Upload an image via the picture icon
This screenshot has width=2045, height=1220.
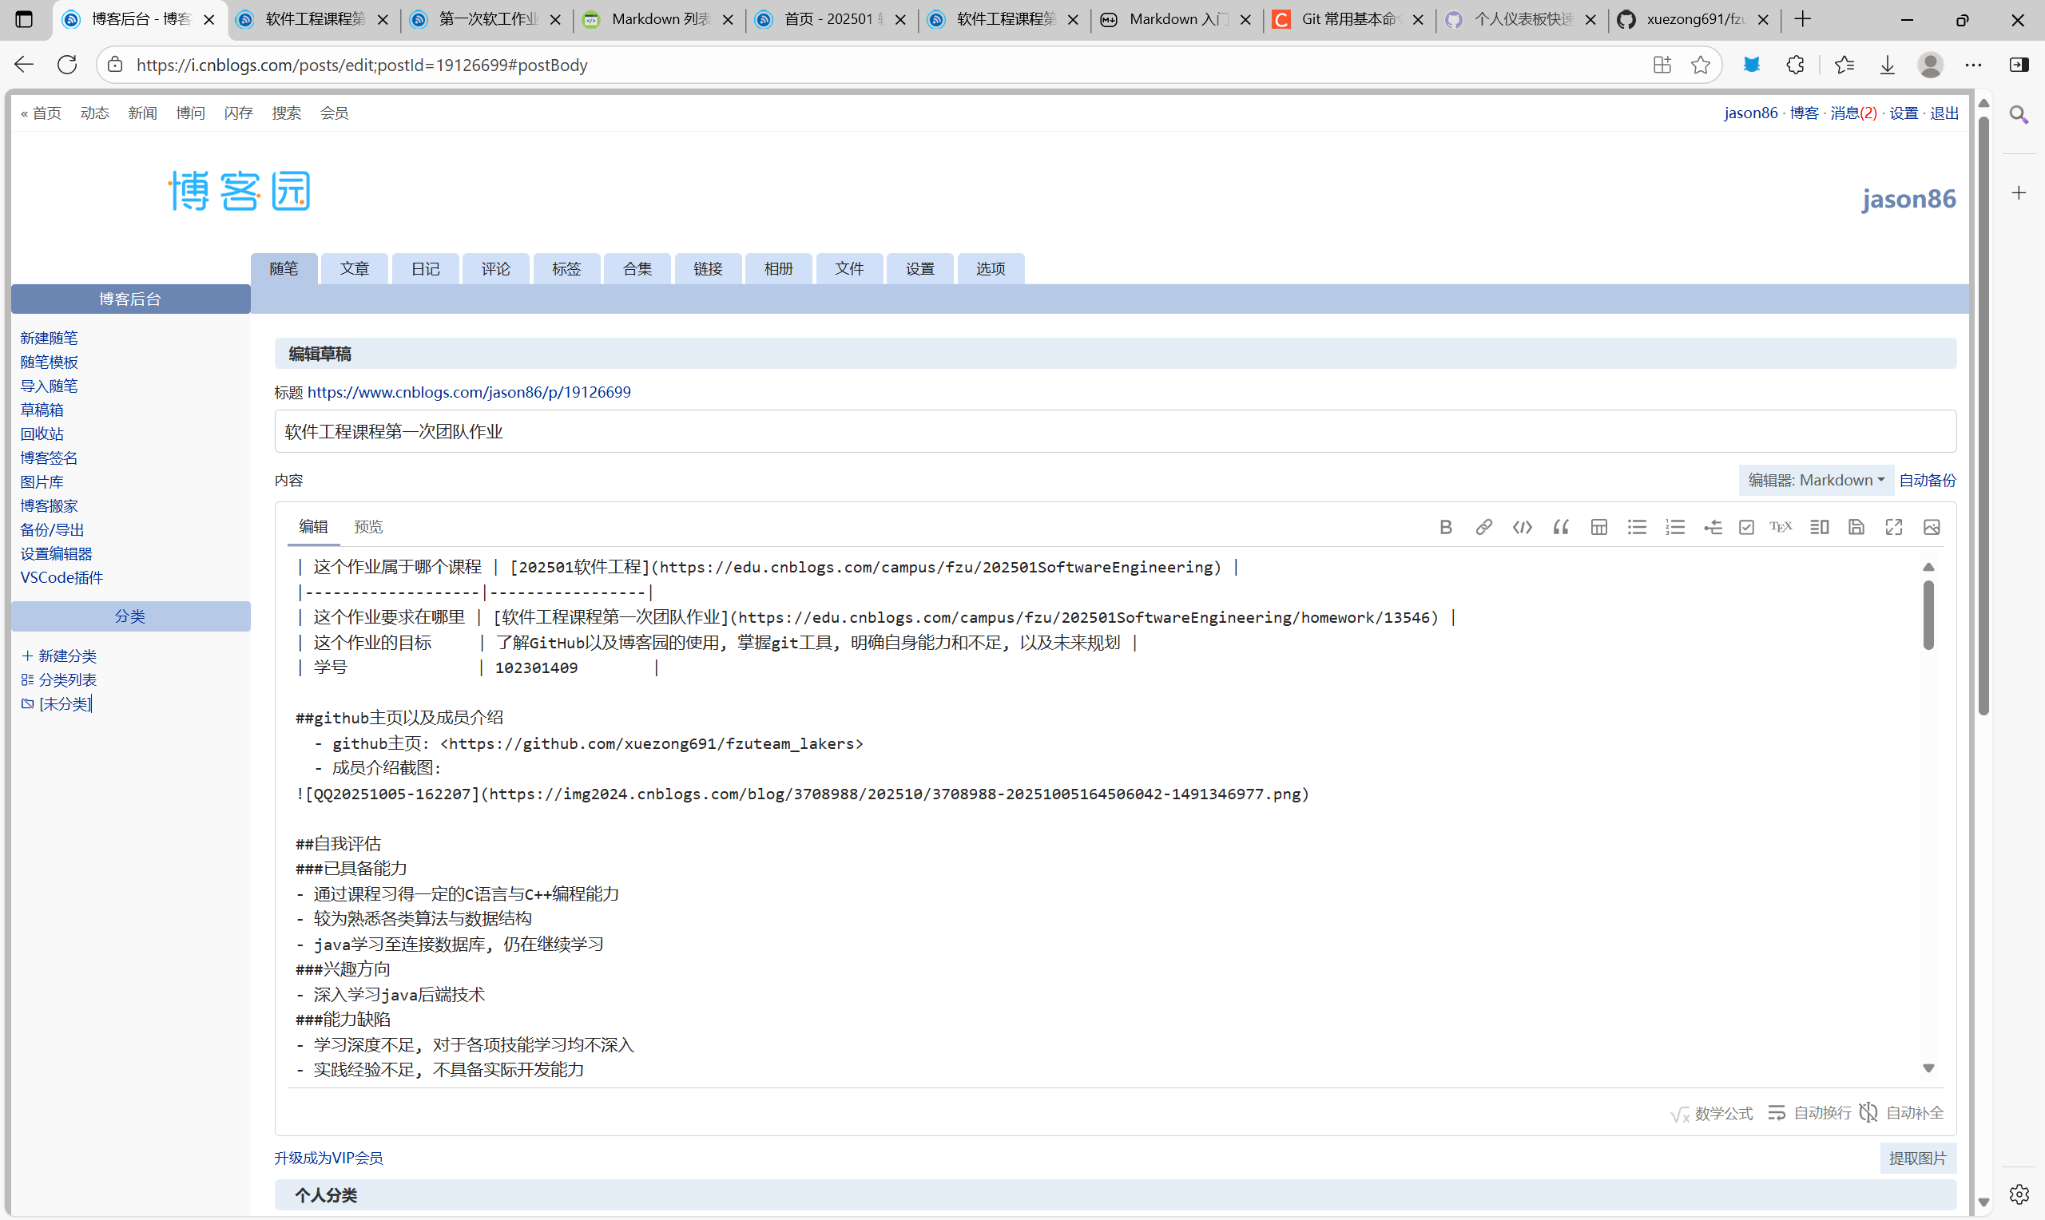(1932, 527)
